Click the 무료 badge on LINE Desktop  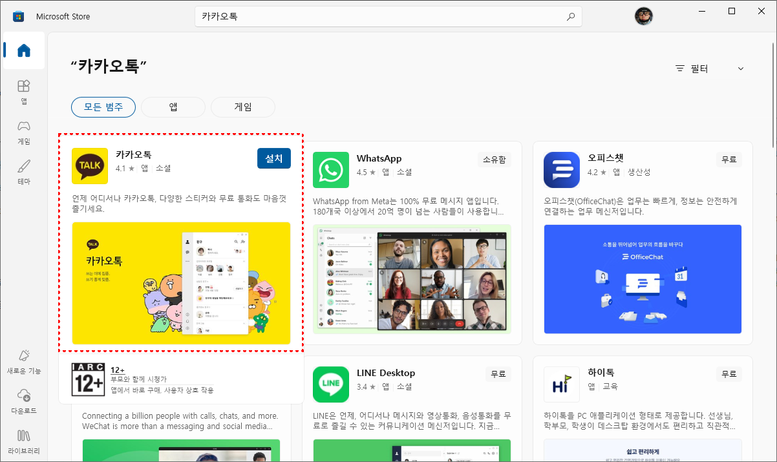coord(498,374)
